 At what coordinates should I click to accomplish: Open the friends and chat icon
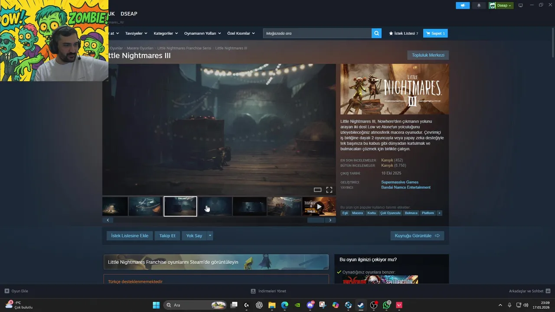[x=548, y=291]
